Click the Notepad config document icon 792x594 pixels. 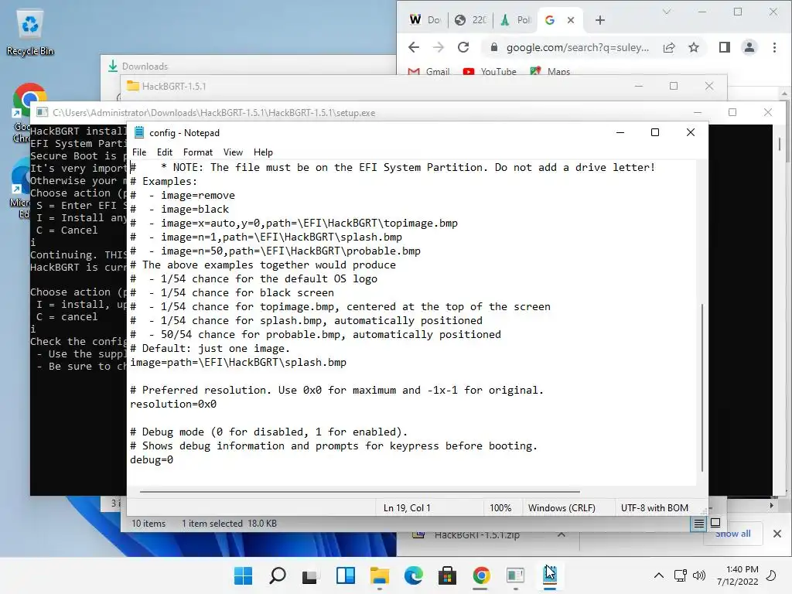coord(139,132)
